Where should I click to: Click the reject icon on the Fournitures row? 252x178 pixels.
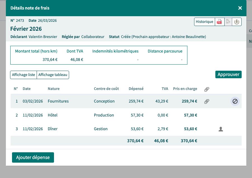click(x=235, y=101)
